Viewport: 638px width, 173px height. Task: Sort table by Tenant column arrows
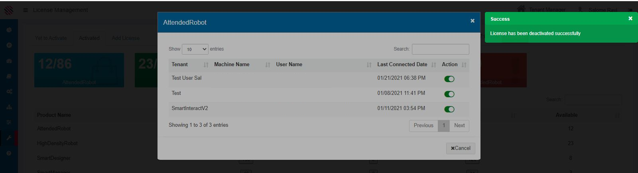[206, 65]
